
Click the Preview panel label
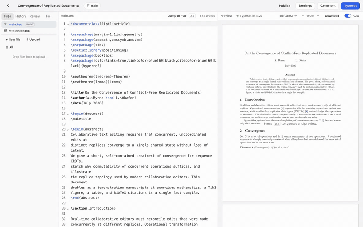(226, 16)
